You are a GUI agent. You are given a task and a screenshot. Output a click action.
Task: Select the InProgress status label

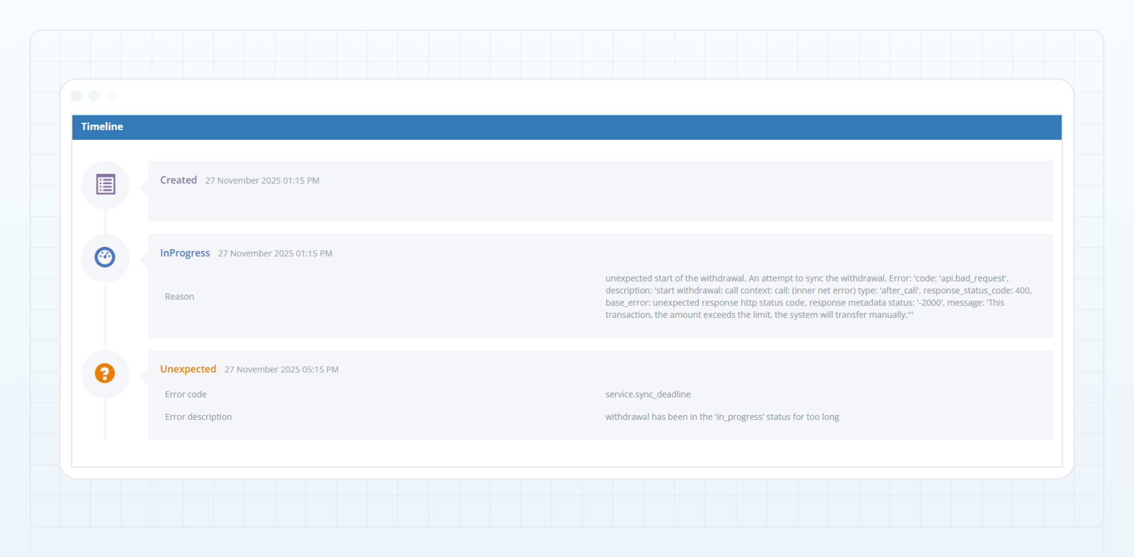pyautogui.click(x=185, y=253)
